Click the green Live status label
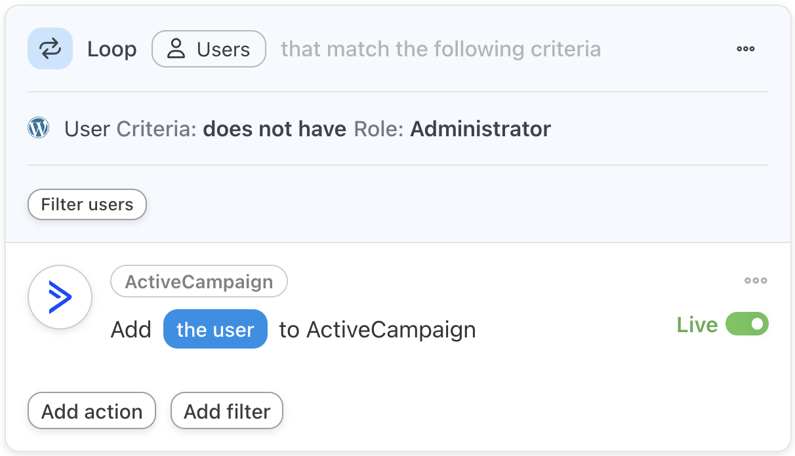Viewport: 795px width, 456px height. coord(697,325)
